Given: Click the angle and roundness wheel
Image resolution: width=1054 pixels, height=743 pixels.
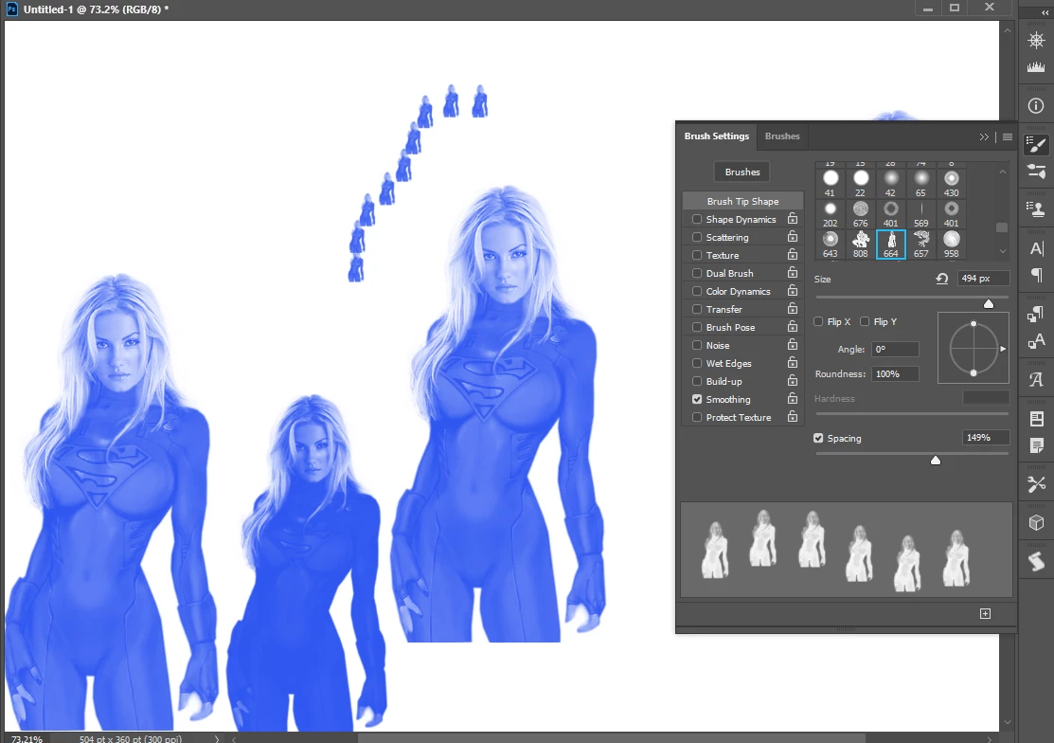Looking at the screenshot, I should tap(973, 349).
